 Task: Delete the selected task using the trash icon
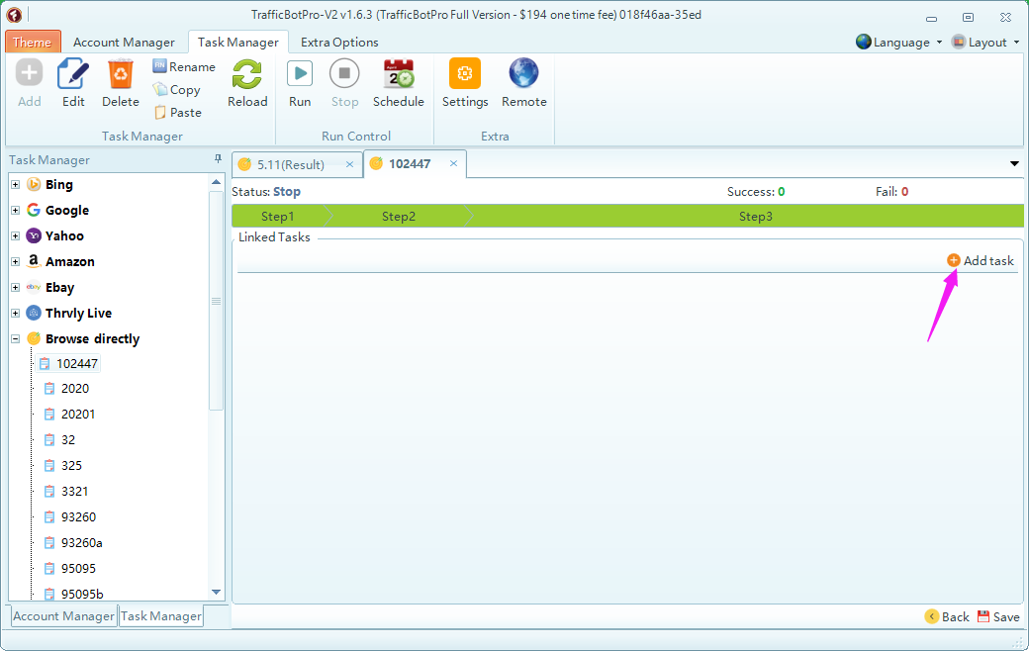click(121, 75)
